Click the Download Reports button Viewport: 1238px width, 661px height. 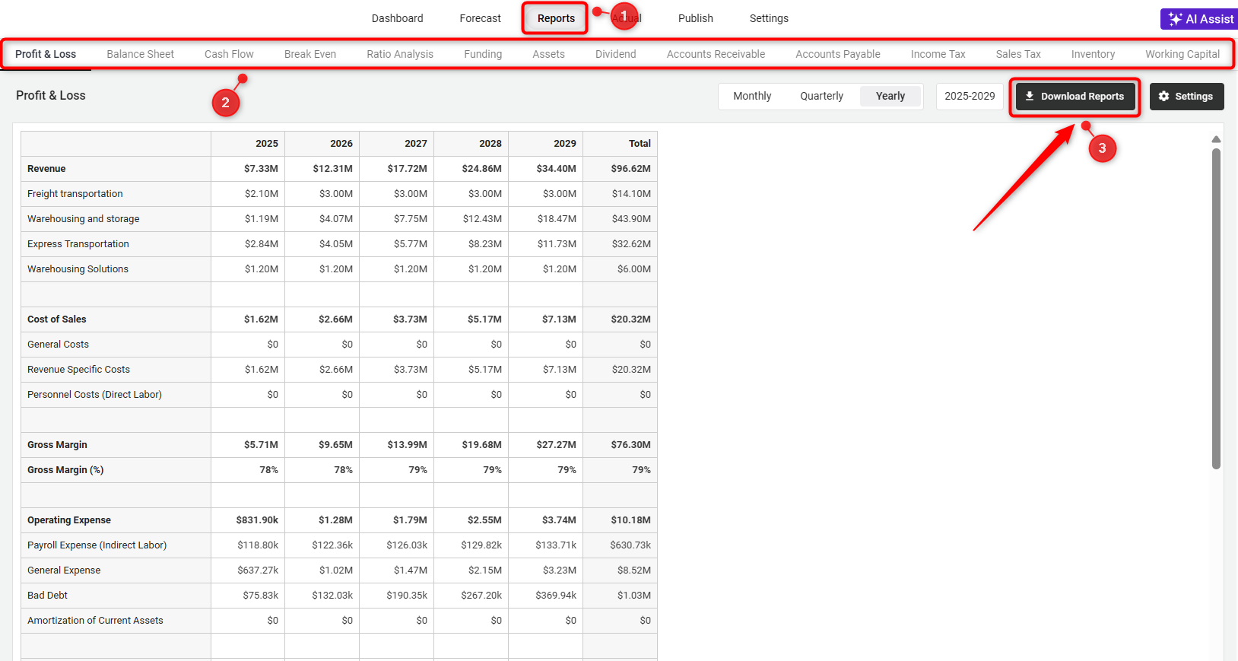coord(1075,97)
